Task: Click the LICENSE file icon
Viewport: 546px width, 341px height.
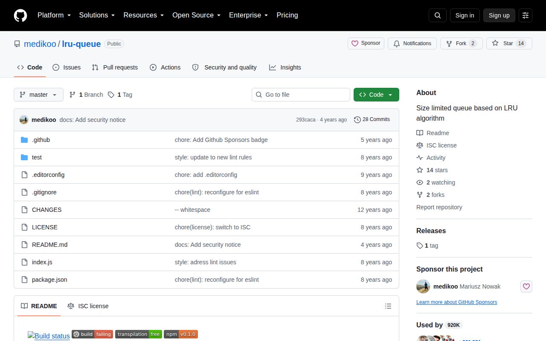Action: pos(24,227)
